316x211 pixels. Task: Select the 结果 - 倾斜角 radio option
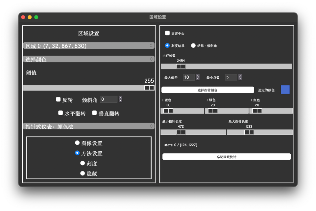point(193,45)
